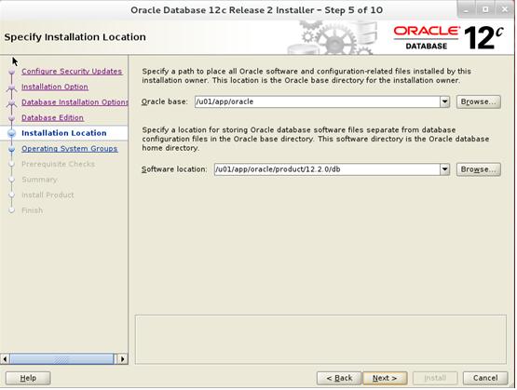Viewport: 517px width, 390px height.
Task: Open Operating System Groups step
Action: click(x=70, y=149)
